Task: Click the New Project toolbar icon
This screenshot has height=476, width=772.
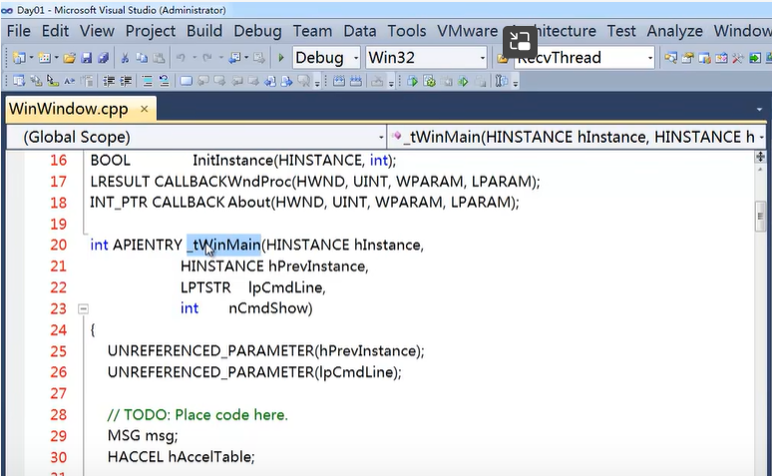Action: [x=19, y=58]
